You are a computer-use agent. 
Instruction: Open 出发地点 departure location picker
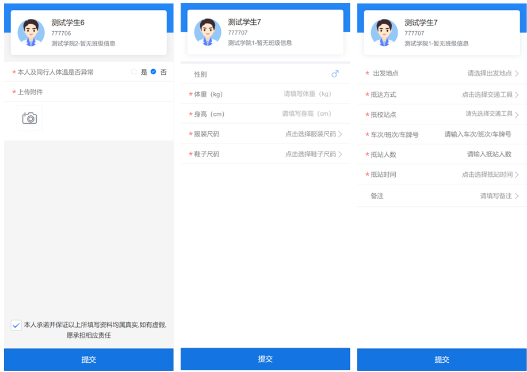click(492, 73)
